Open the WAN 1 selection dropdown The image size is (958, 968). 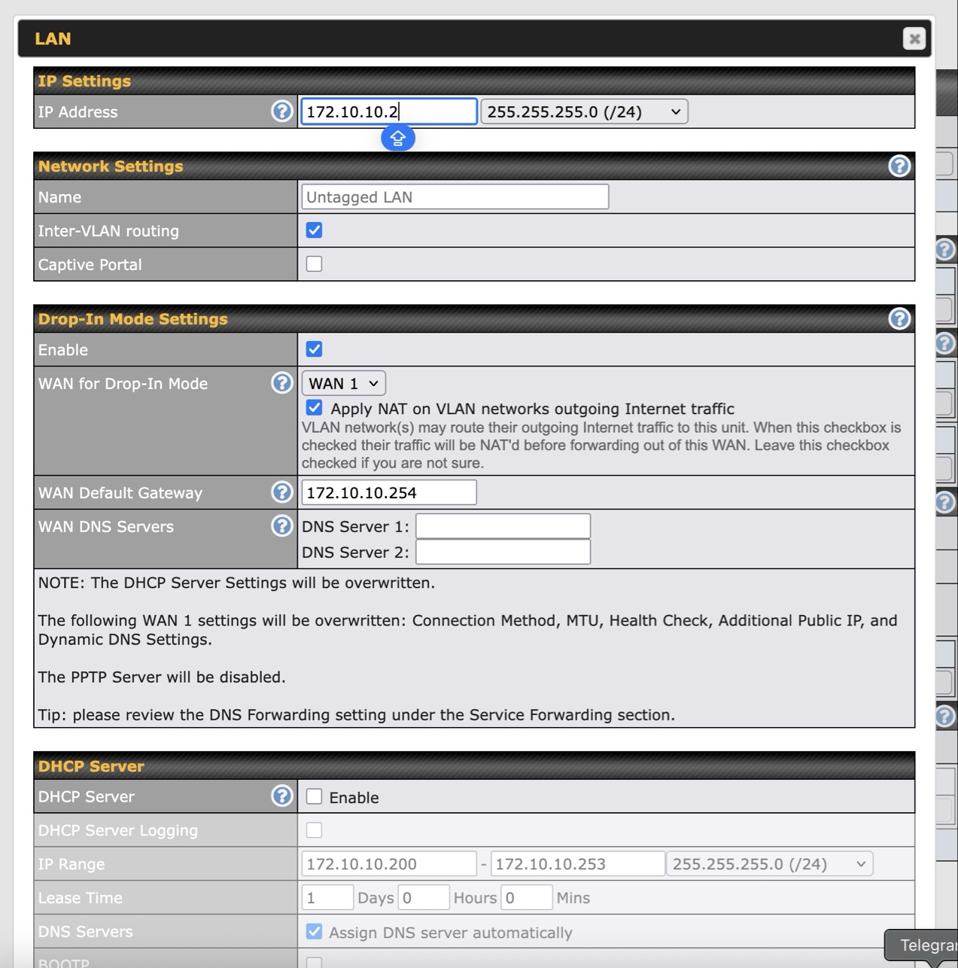pos(343,383)
